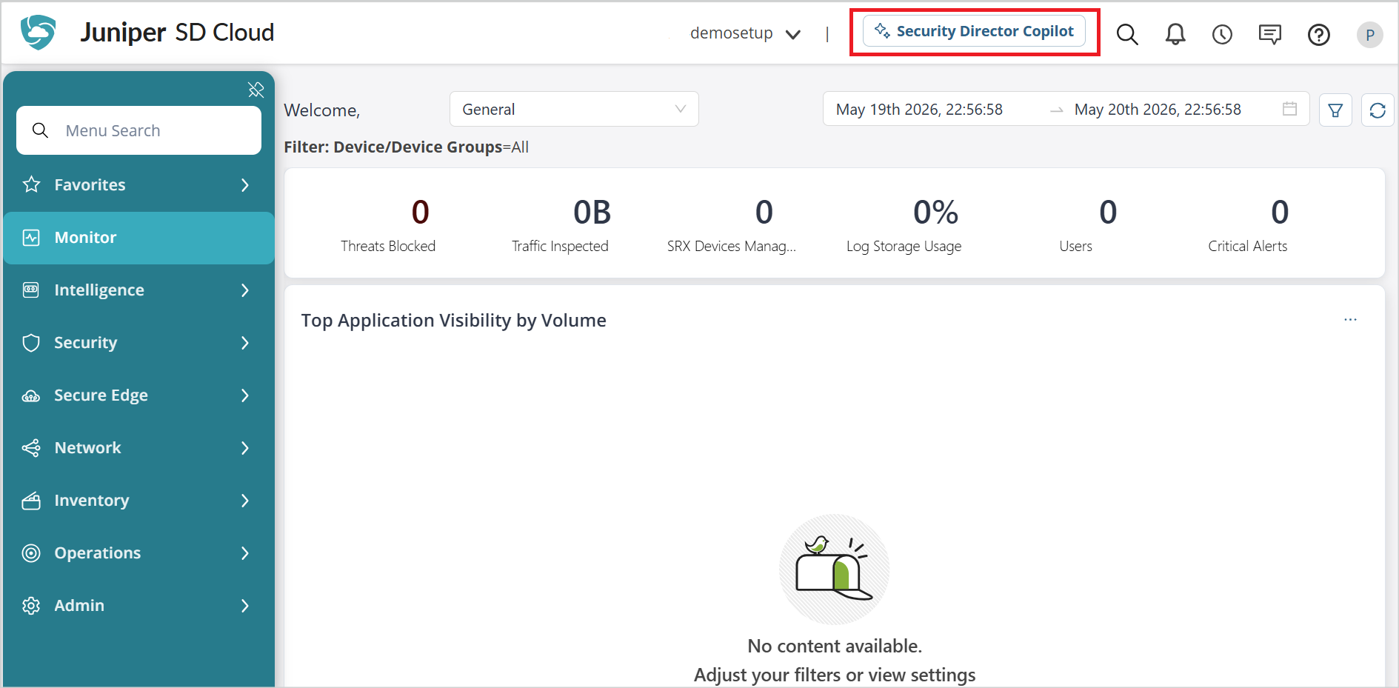Open the widget options ellipsis menu
Viewport: 1399px width, 688px height.
pyautogui.click(x=1351, y=319)
